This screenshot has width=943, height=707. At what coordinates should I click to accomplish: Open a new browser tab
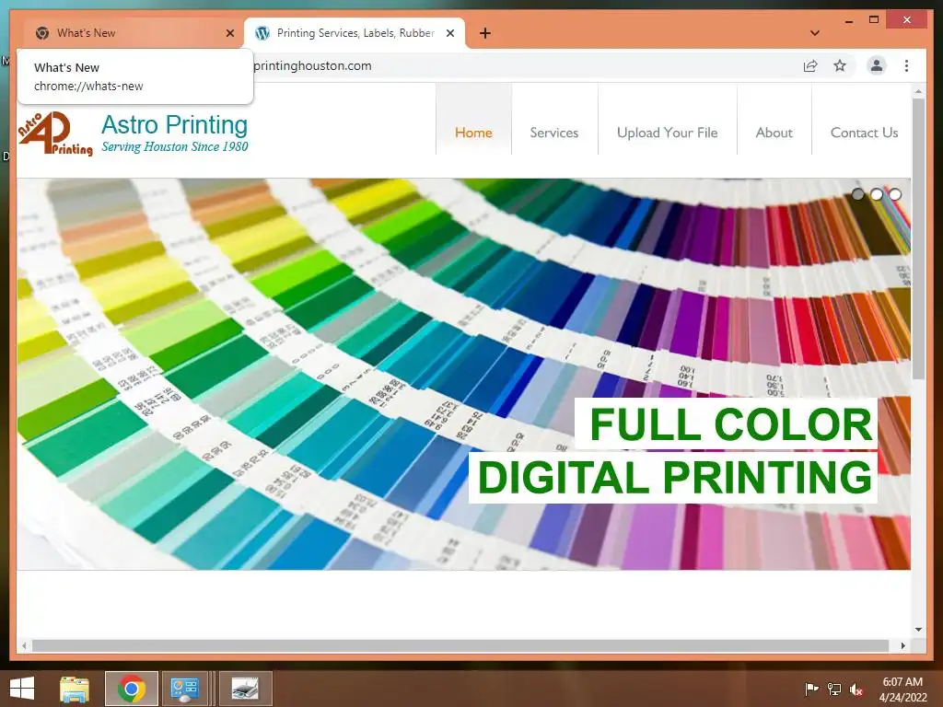485,33
